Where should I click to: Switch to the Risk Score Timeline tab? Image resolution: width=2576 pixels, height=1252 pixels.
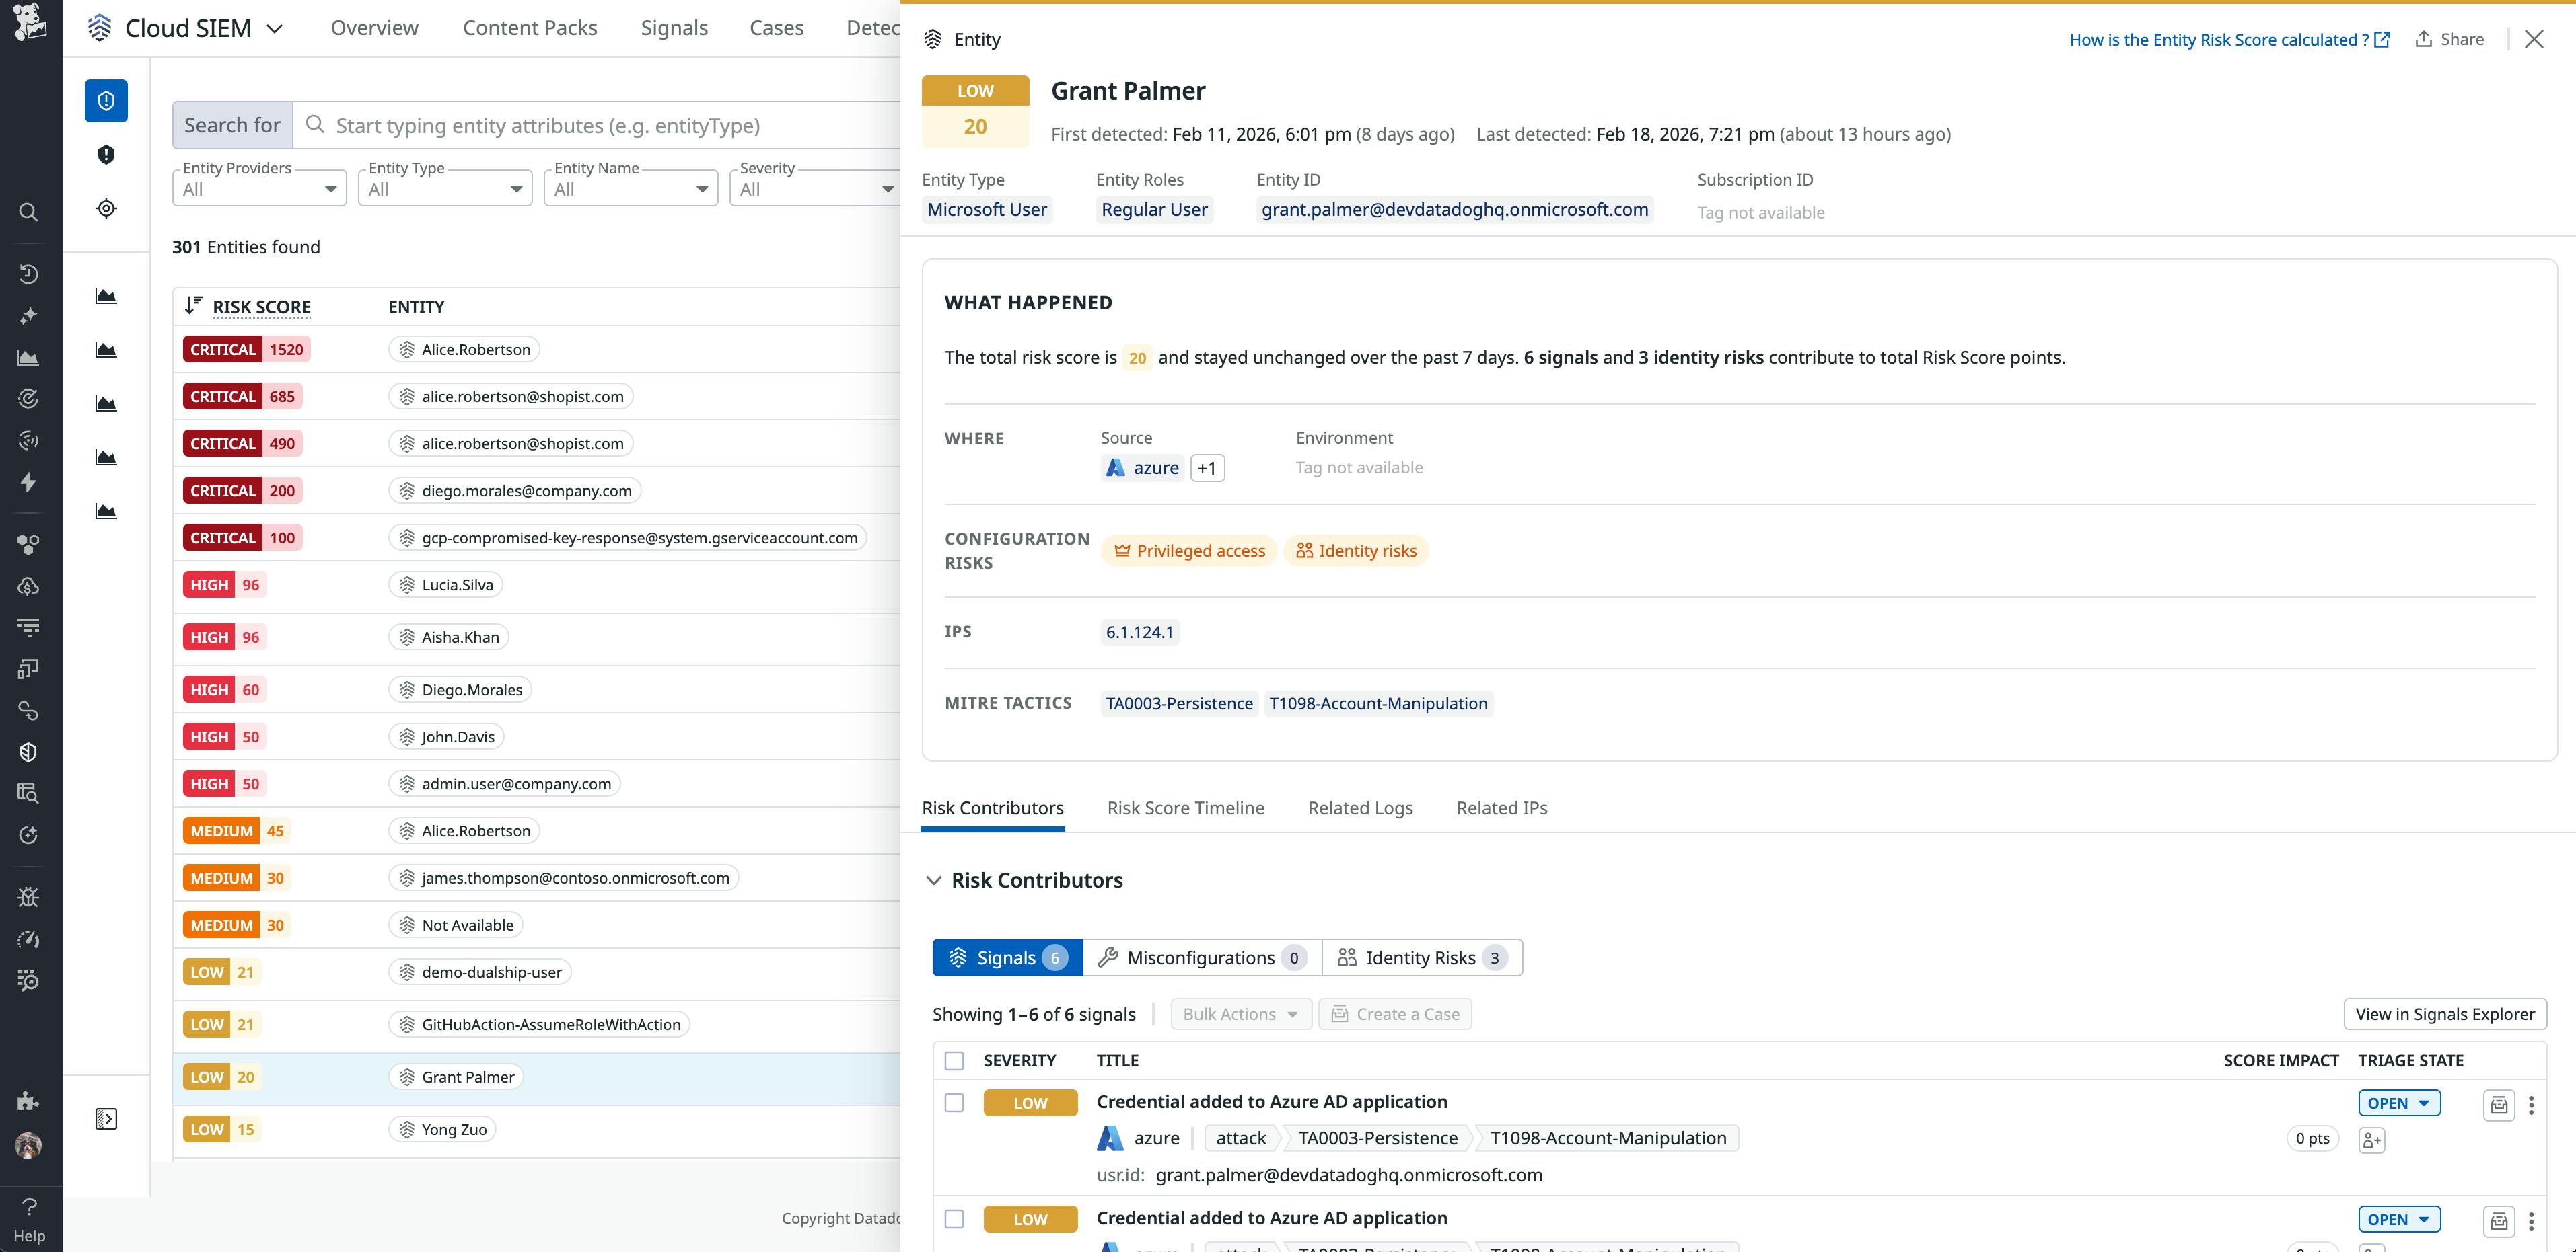click(1185, 808)
